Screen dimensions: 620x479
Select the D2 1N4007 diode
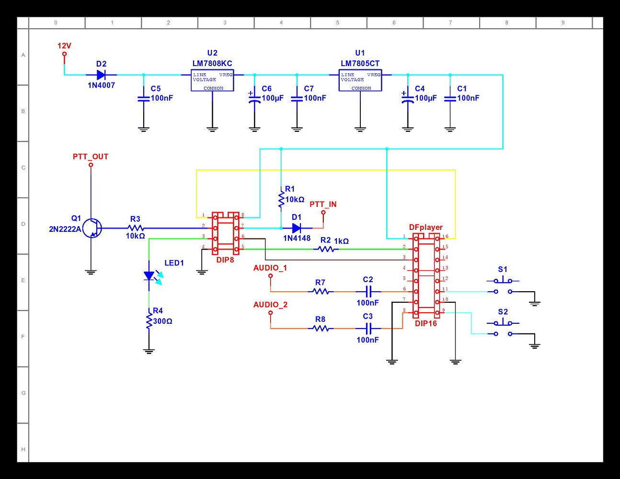tap(102, 74)
